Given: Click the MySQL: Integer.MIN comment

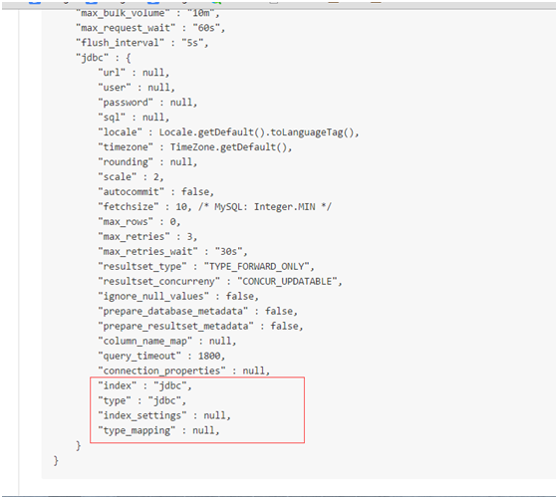Looking at the screenshot, I should pos(265,207).
